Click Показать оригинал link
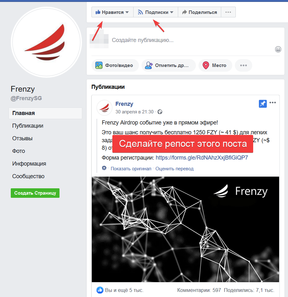The width and height of the screenshot is (288, 297). 131,169
